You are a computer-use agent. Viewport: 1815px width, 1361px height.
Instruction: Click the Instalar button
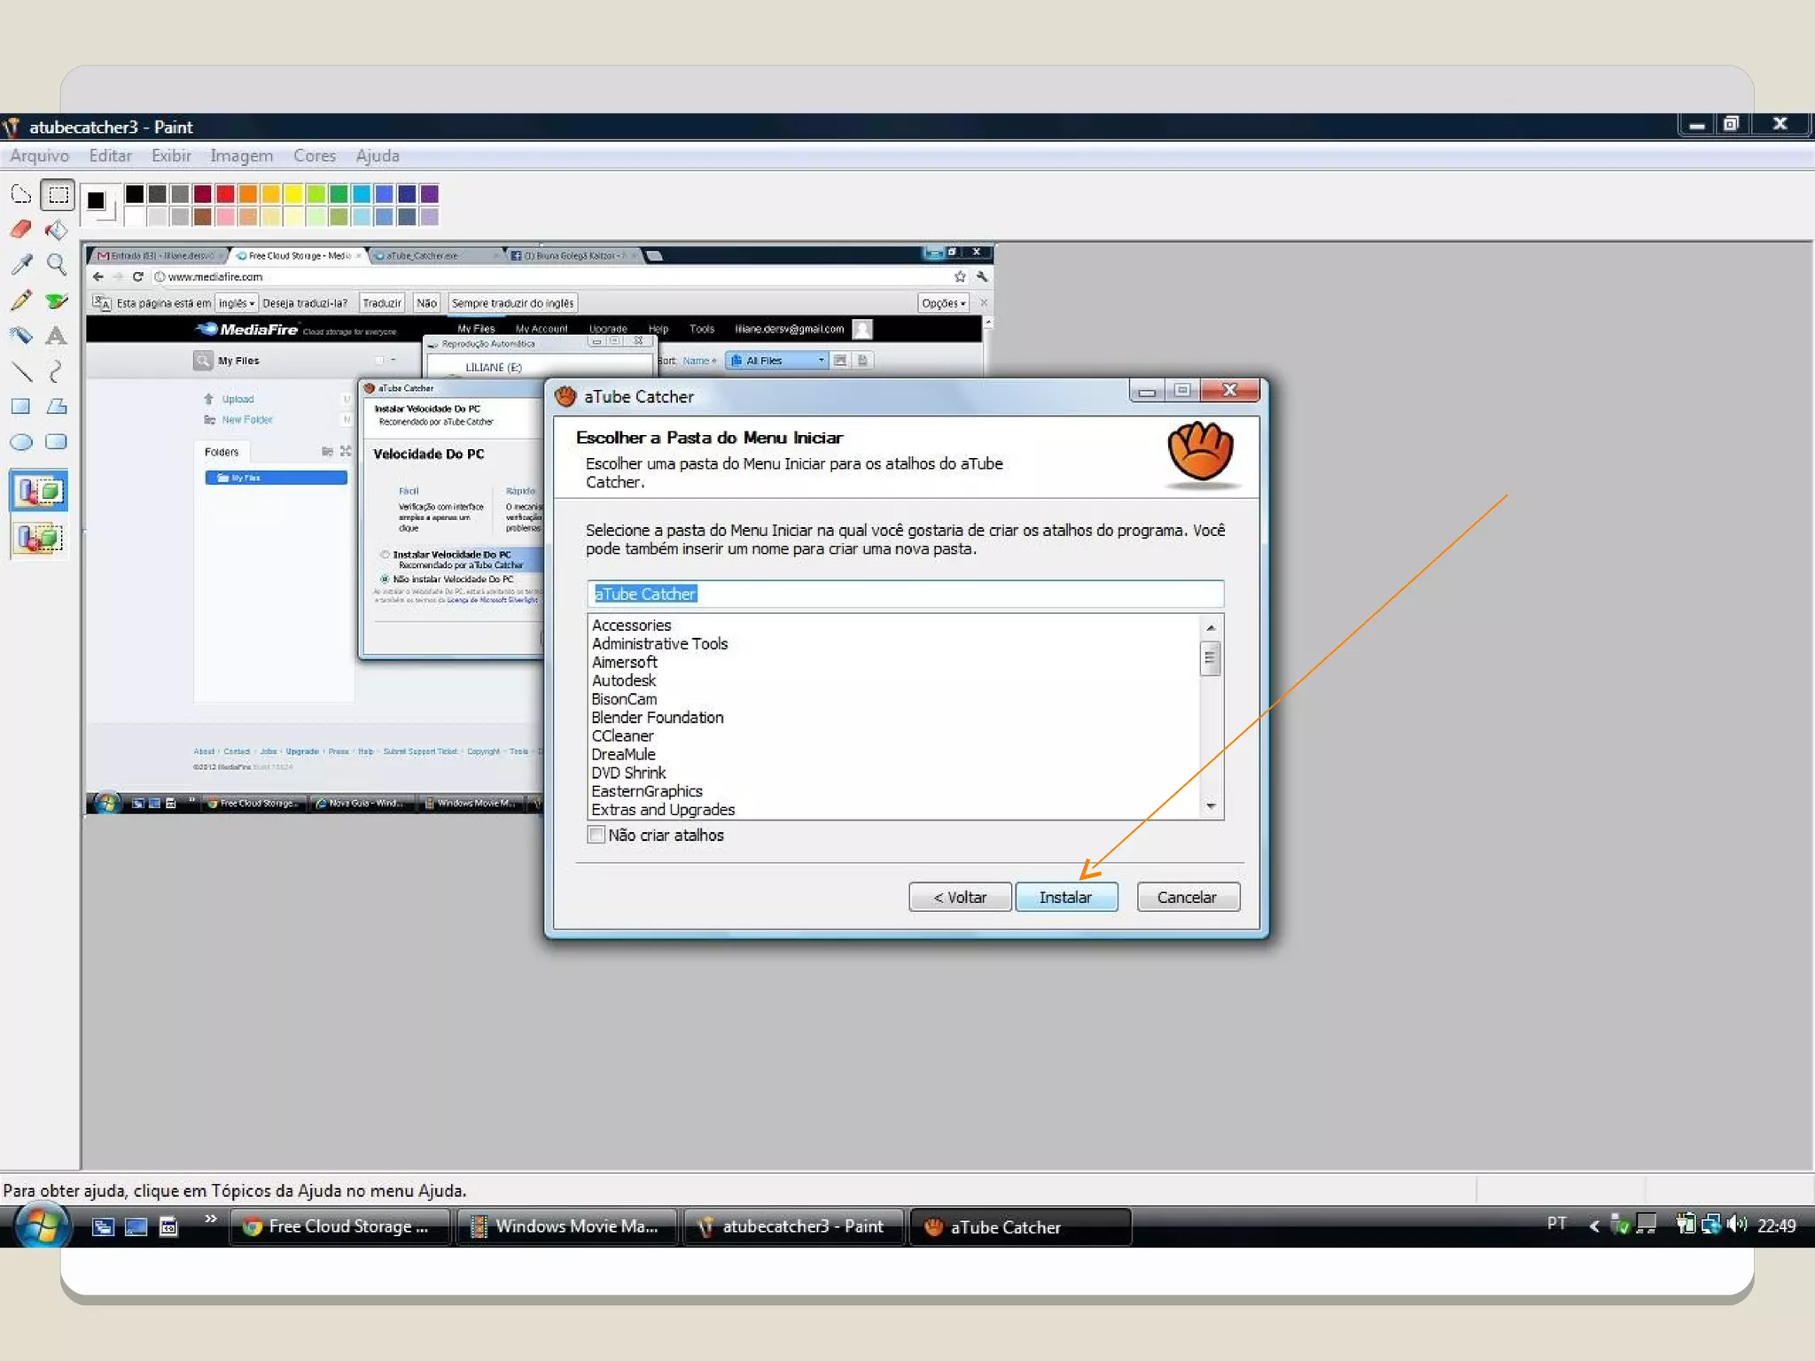1065,897
